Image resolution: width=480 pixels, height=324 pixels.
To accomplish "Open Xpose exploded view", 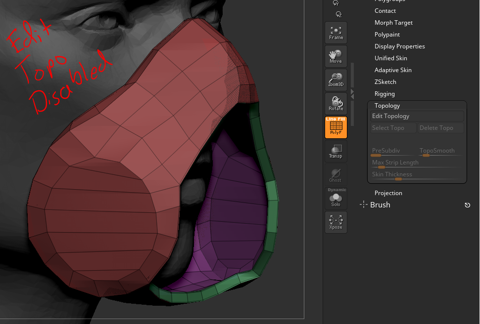I will pos(336,222).
